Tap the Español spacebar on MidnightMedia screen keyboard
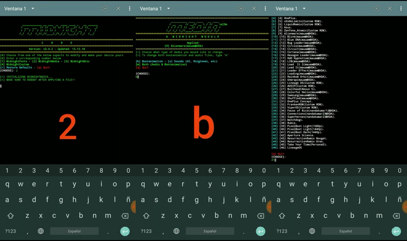 [210, 231]
